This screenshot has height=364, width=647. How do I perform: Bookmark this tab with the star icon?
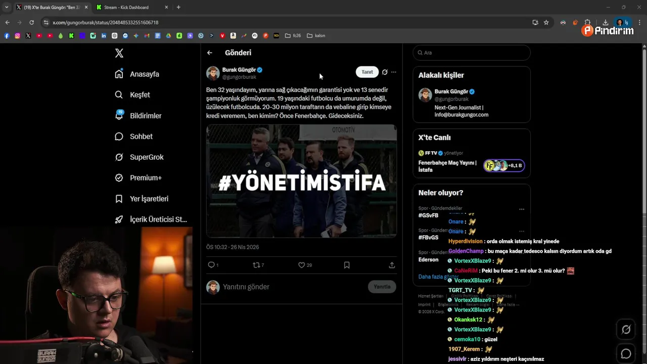click(546, 22)
